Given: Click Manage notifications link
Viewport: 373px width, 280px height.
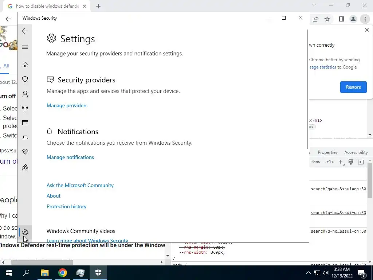Looking at the screenshot, I should point(70,157).
